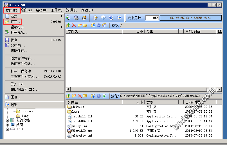Choose 工程文件另存为... menu entry
The width and height of the screenshot is (227, 145).
point(34,77)
